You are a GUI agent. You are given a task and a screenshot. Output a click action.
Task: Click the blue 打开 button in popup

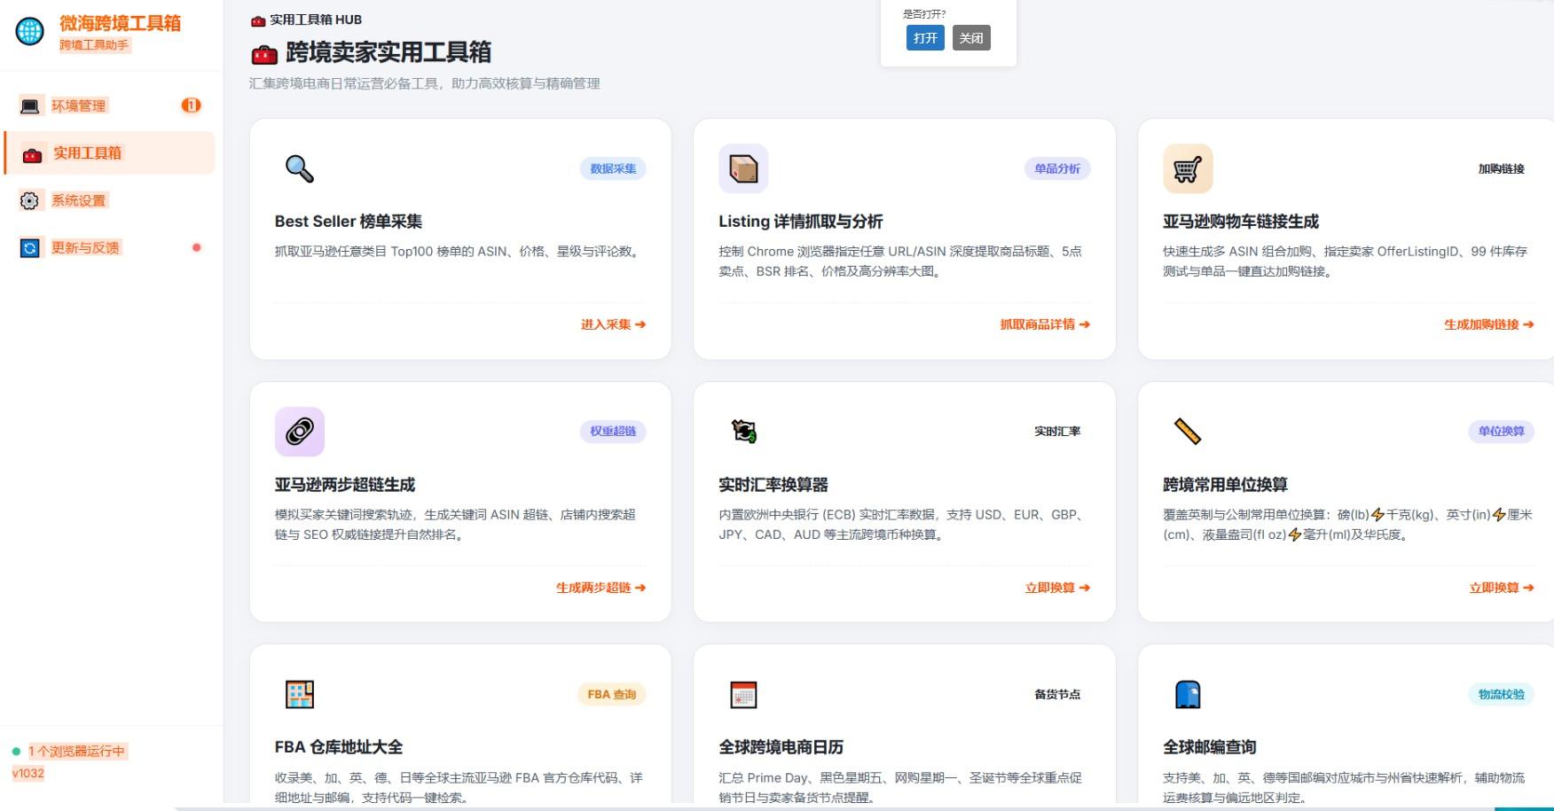point(925,38)
